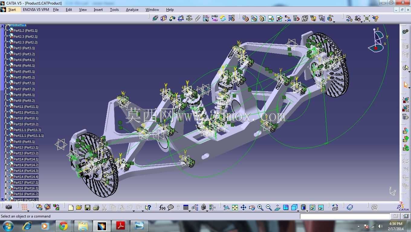Toggle Stop Manipulate on Clash
Viewport: 411px width, 232px height.
[x=375, y=18]
